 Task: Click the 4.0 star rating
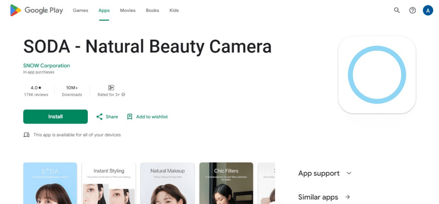[36, 88]
